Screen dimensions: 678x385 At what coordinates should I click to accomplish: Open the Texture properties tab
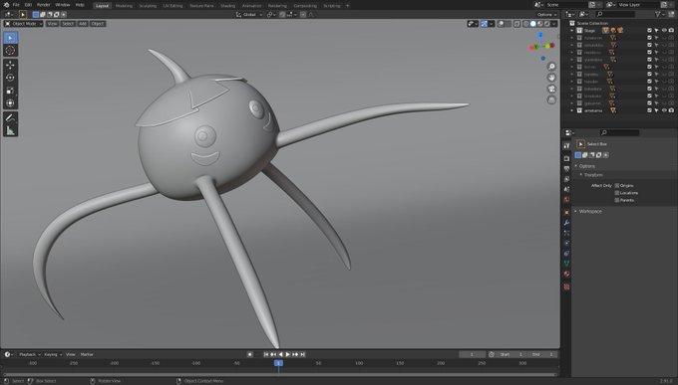[567, 287]
